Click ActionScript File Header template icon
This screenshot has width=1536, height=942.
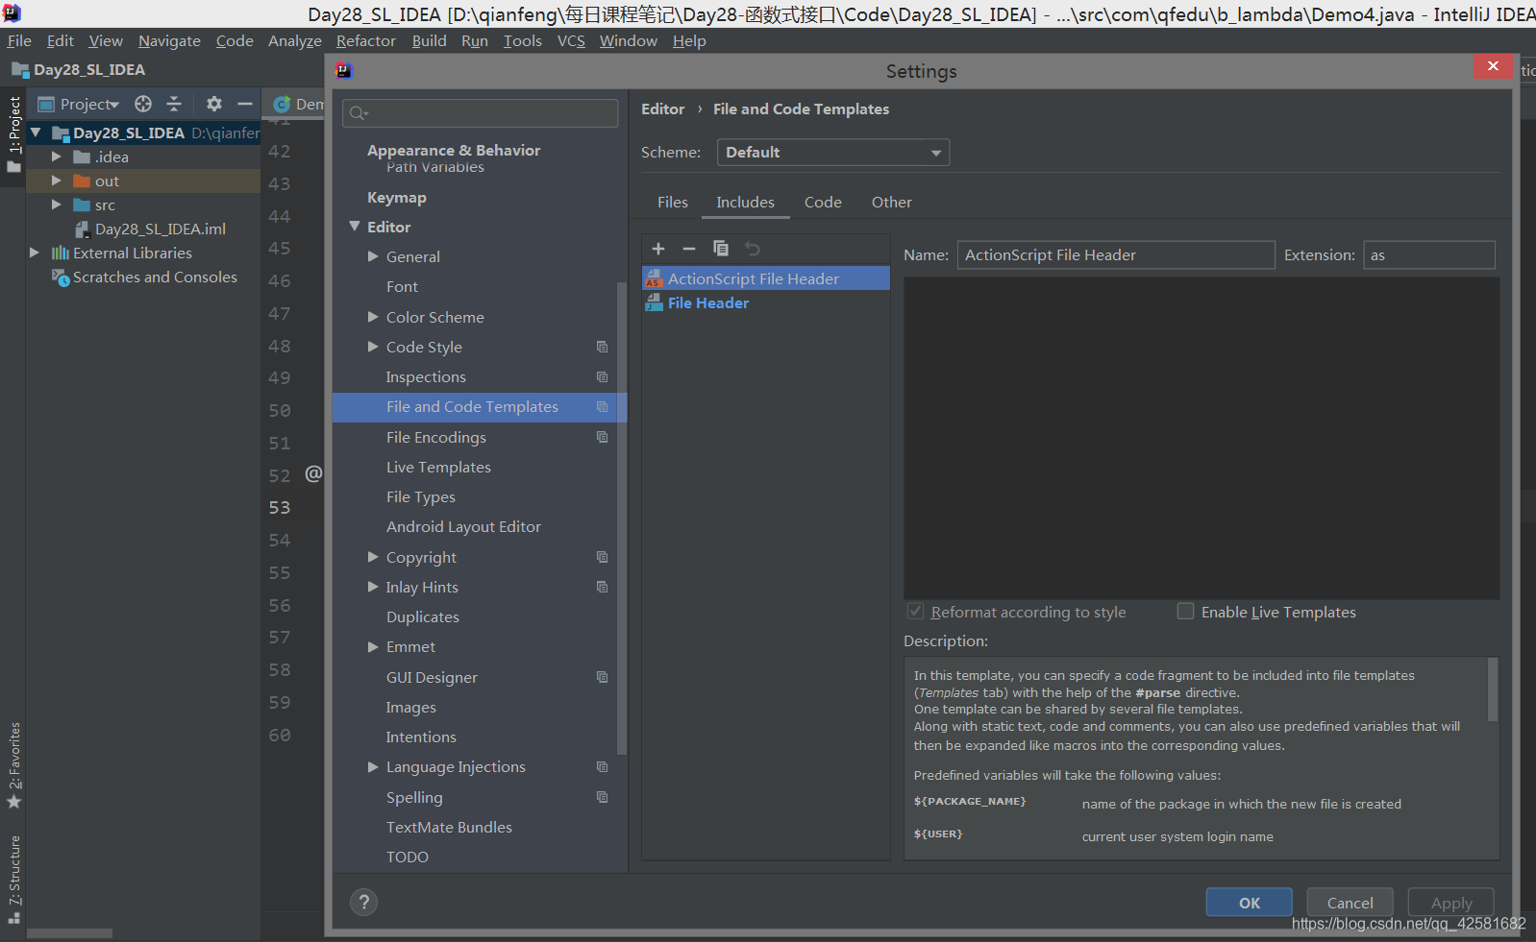pyautogui.click(x=654, y=278)
